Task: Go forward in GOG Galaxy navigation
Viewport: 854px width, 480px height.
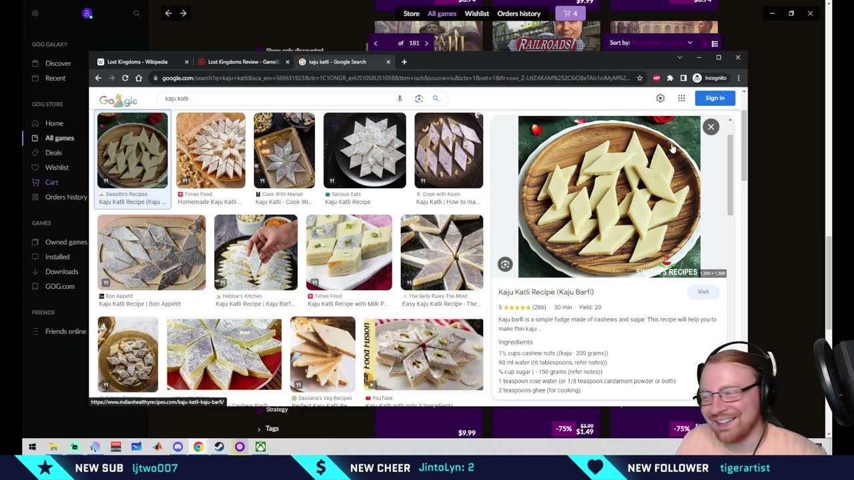Action: click(x=183, y=13)
